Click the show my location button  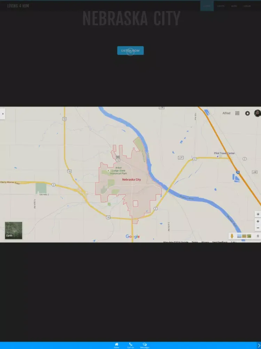258,214
